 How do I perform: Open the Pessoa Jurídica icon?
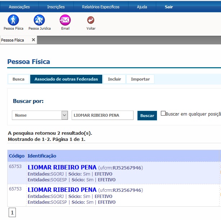tap(39, 20)
